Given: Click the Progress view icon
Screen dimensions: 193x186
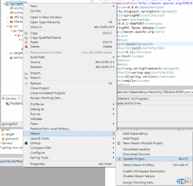Looking at the screenshot, I should (x=133, y=98).
